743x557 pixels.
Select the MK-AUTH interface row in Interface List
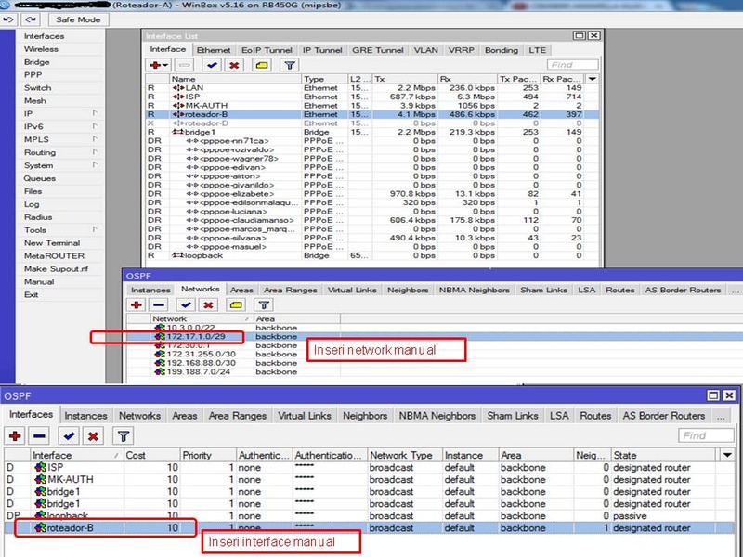point(372,105)
